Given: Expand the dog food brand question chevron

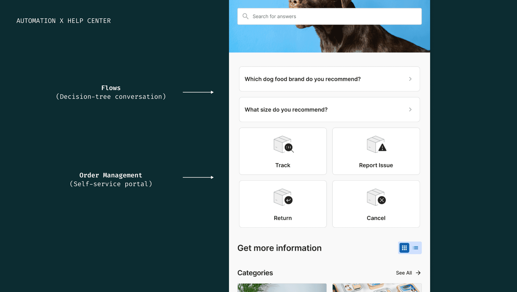Looking at the screenshot, I should (x=410, y=79).
